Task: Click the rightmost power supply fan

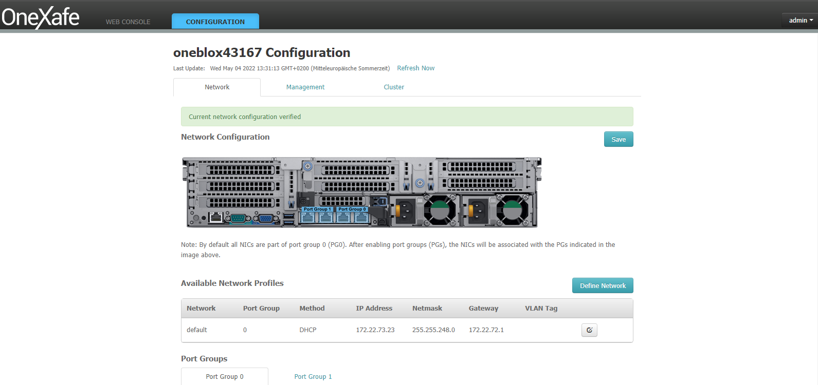Action: coord(512,210)
